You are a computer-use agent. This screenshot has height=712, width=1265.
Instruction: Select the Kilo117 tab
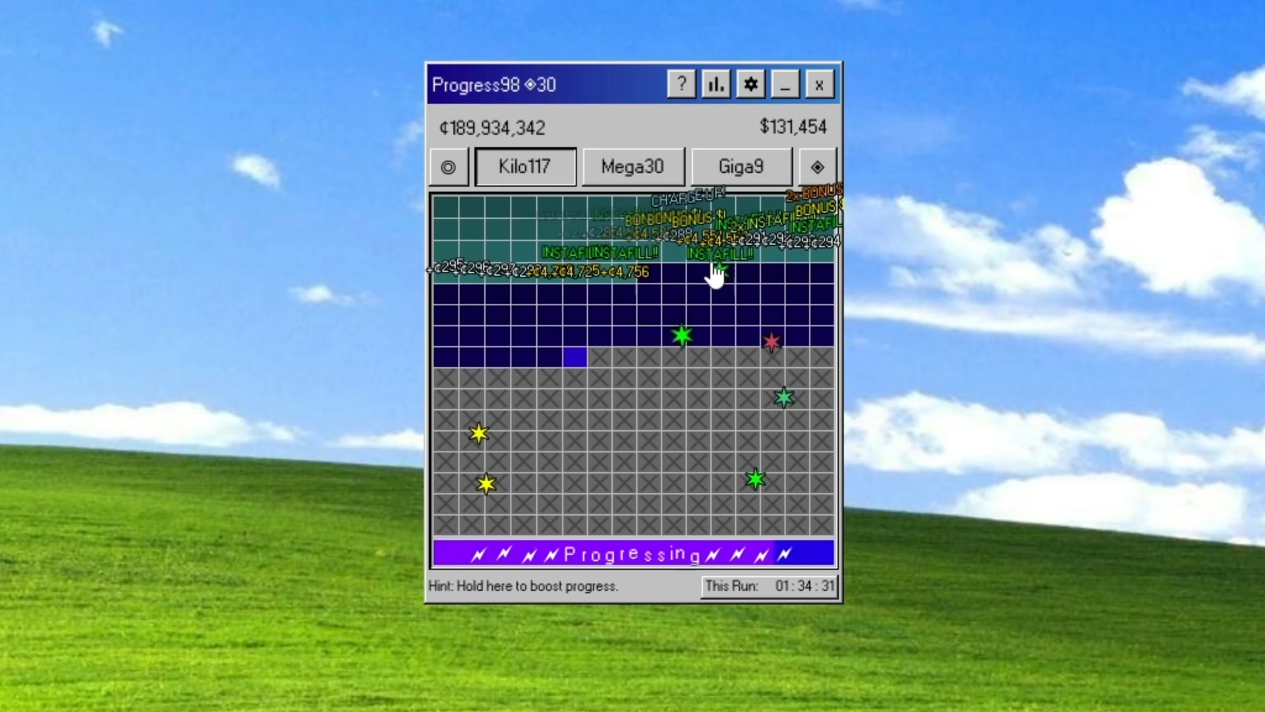525,167
